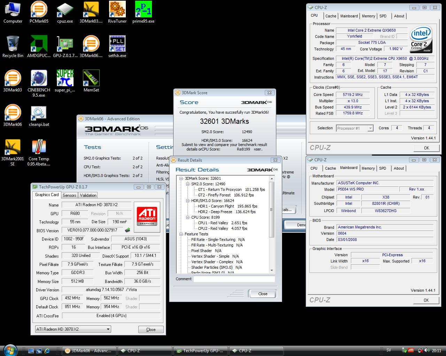Screen dimensions: 446x356
Task: Select the GT1 - Return To Proxycon result row
Action: [x=231, y=189]
